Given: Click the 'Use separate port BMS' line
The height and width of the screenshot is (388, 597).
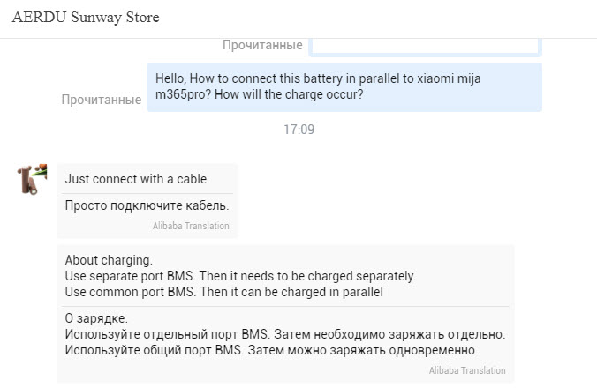Looking at the screenshot, I should point(240,276).
